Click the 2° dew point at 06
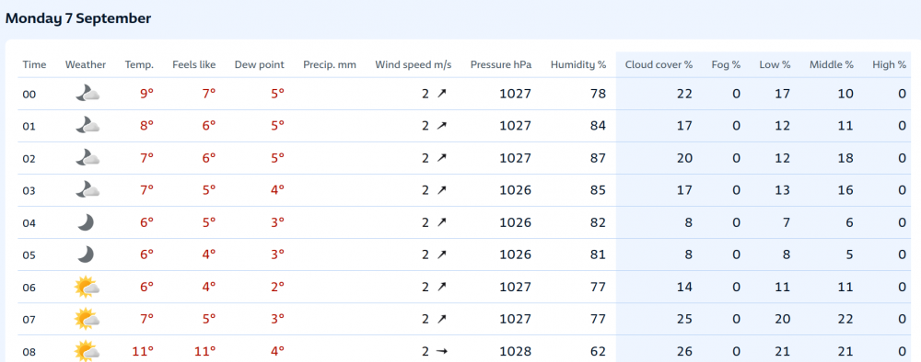Viewport: 921px width, 362px height. tap(277, 287)
